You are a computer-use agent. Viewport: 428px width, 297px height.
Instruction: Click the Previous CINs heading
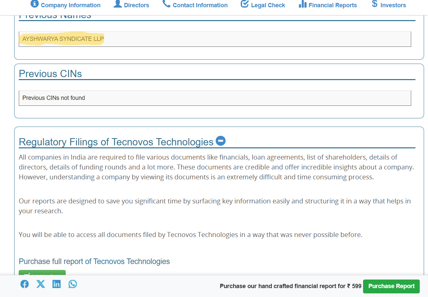[50, 74]
